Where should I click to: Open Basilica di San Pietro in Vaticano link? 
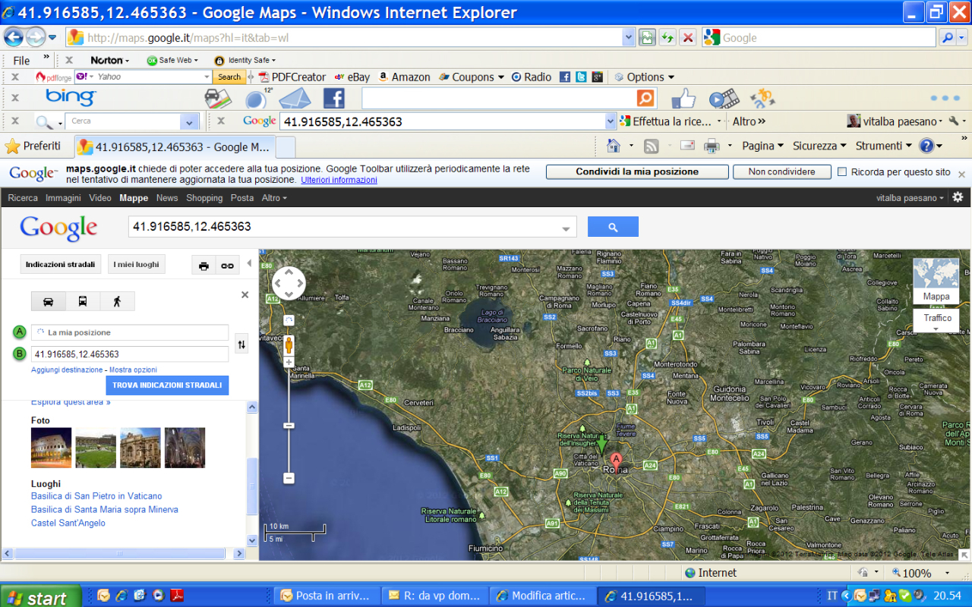[x=96, y=496]
